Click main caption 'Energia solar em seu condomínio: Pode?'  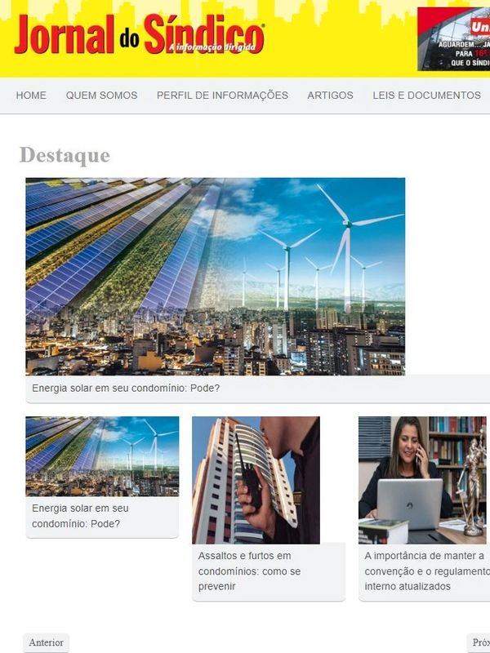[x=126, y=389]
